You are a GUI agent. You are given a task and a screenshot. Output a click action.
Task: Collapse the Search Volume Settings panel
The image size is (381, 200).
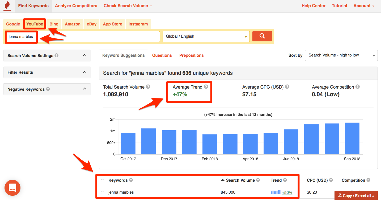pos(84,55)
